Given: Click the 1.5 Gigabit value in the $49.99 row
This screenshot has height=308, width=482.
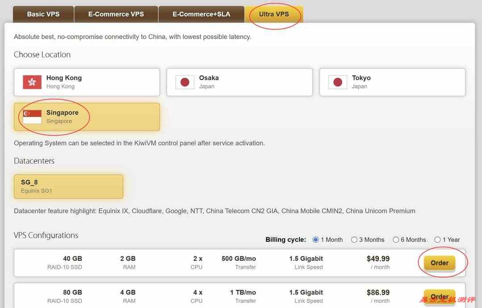Looking at the screenshot, I should click(306, 259).
